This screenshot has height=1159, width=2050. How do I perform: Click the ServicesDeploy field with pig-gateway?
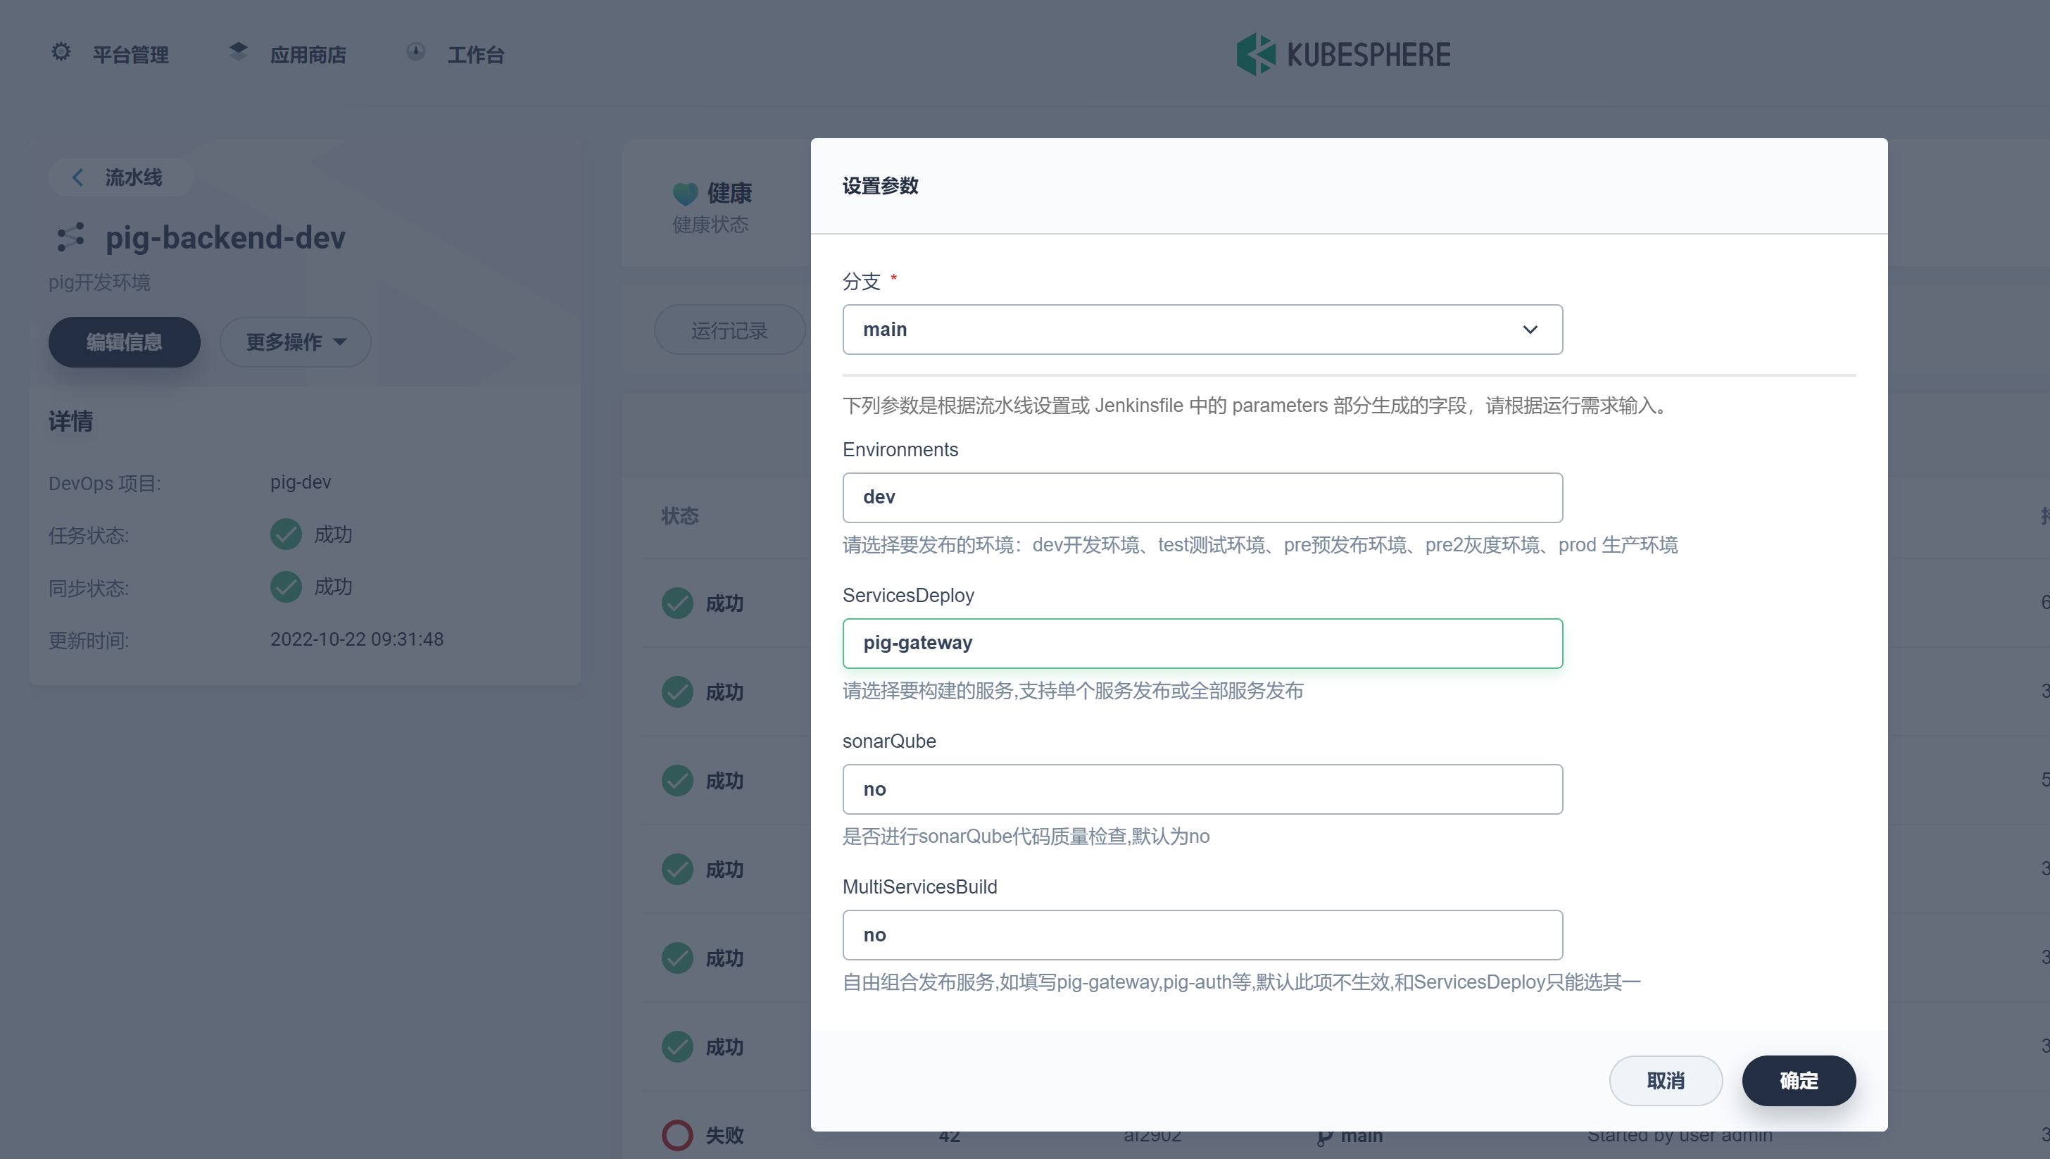click(x=1202, y=643)
